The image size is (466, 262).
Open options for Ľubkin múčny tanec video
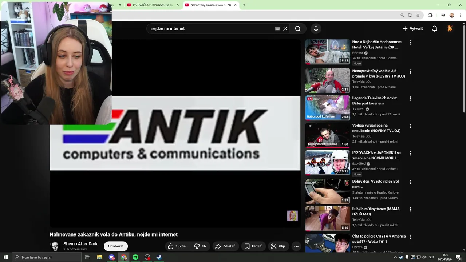pyautogui.click(x=410, y=209)
